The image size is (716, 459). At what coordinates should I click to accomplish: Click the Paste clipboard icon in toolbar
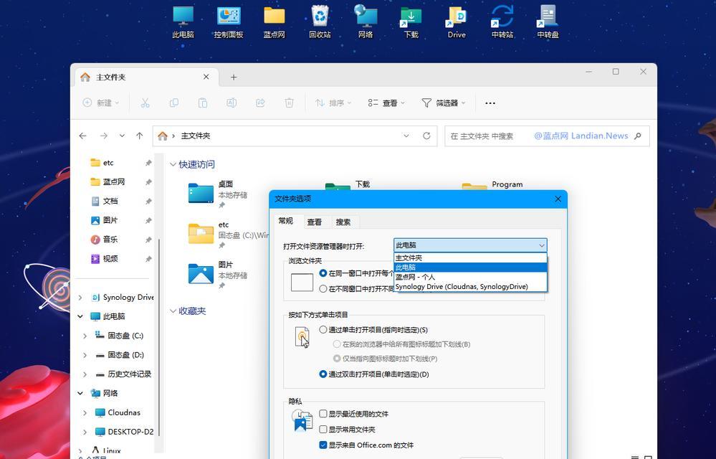pos(203,103)
